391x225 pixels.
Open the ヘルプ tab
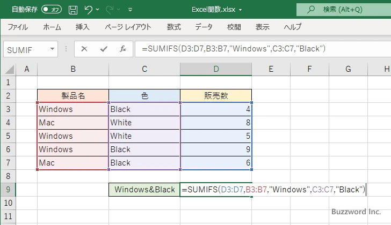293,27
